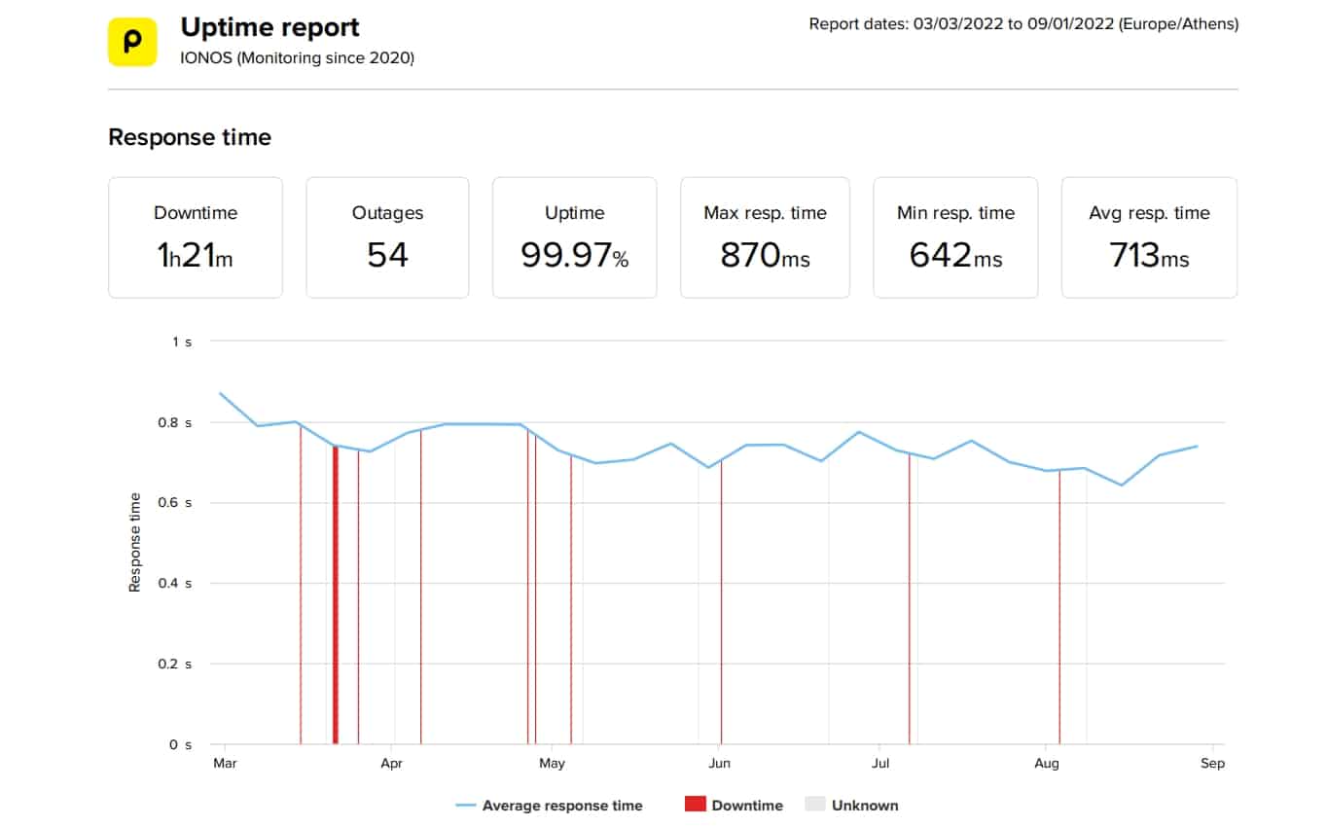Click the Uptime report title

pyautogui.click(x=269, y=27)
